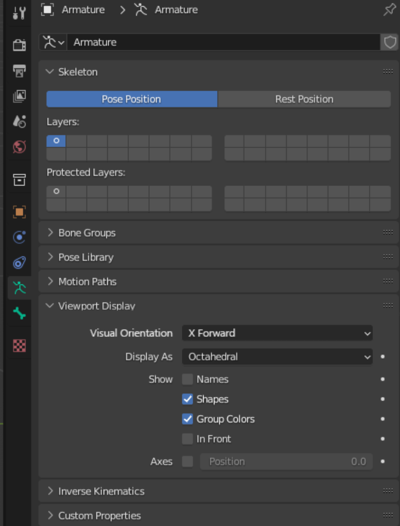The height and width of the screenshot is (526, 400).
Task: Click the animate dot beside Axes Position
Action: tap(382, 462)
